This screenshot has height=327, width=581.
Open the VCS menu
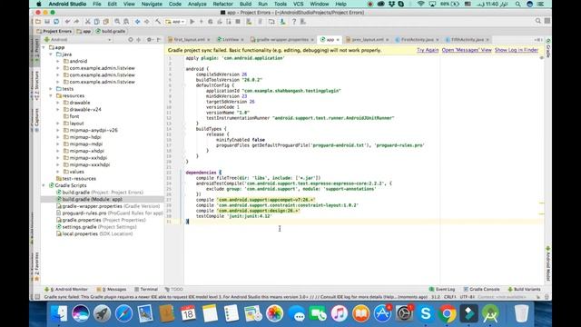pos(299,4)
